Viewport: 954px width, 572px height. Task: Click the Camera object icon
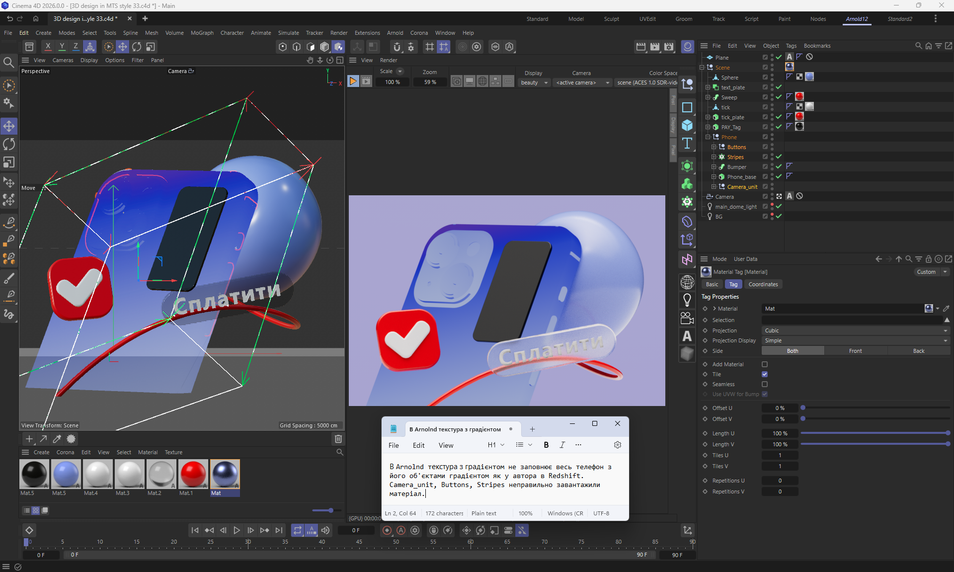point(687,318)
